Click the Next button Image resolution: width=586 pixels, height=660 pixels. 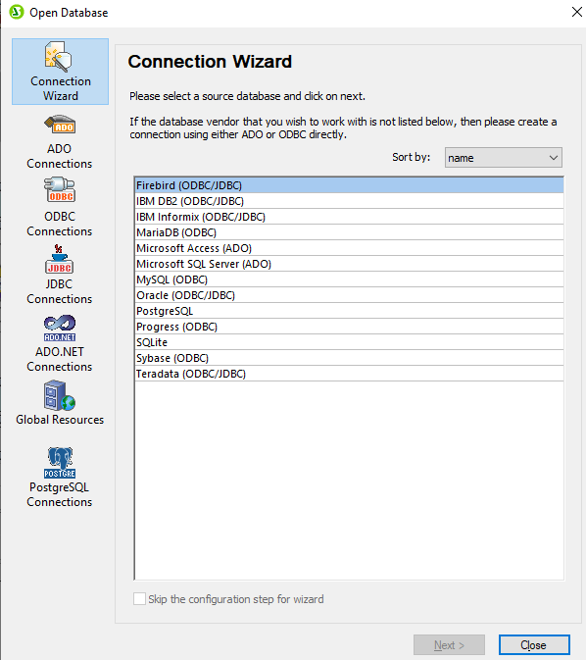click(449, 644)
